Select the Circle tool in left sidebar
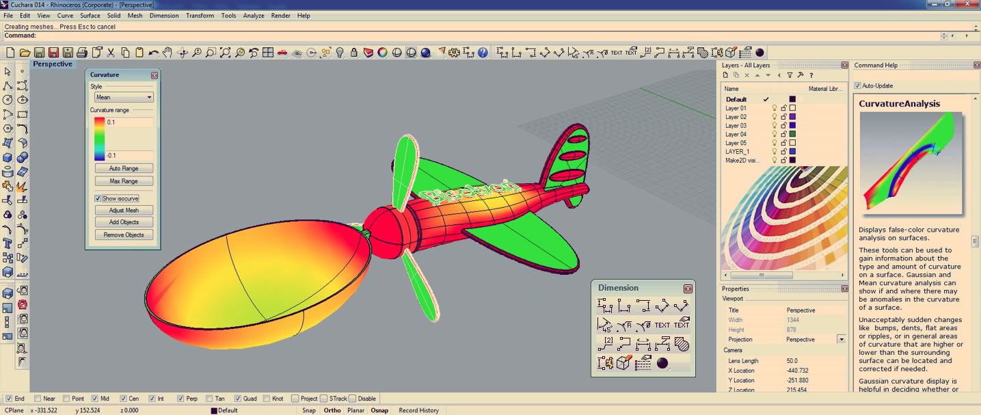981x415 pixels. [8, 99]
